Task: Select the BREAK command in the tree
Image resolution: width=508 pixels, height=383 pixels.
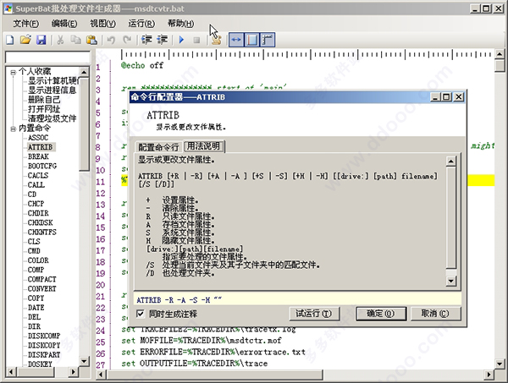Action: (x=38, y=156)
